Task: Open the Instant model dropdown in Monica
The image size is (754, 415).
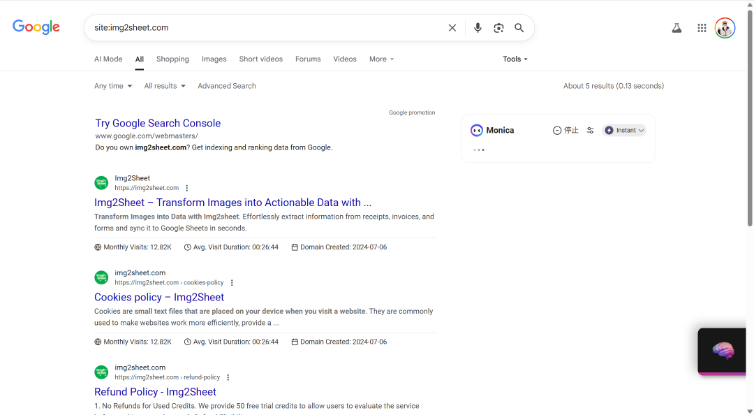Action: click(x=624, y=131)
